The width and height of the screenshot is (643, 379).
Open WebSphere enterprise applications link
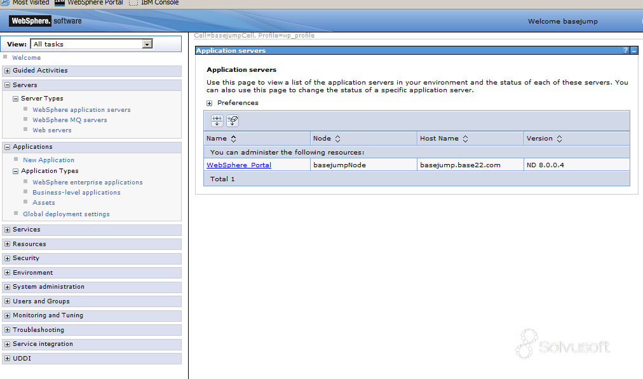coord(88,183)
